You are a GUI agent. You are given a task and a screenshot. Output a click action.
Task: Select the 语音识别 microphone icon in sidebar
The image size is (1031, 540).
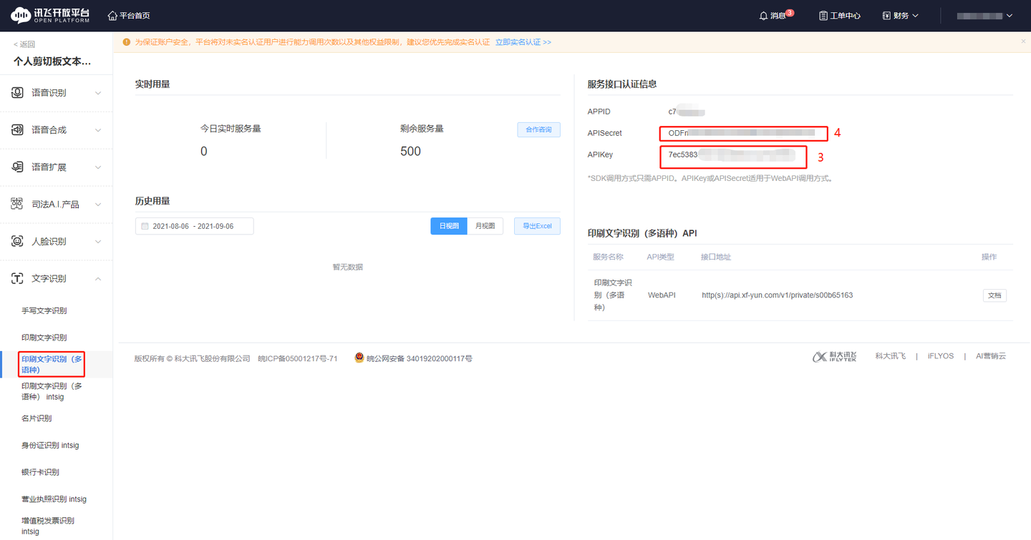click(x=16, y=92)
